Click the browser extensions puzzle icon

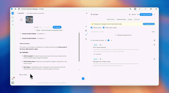point(135,9)
